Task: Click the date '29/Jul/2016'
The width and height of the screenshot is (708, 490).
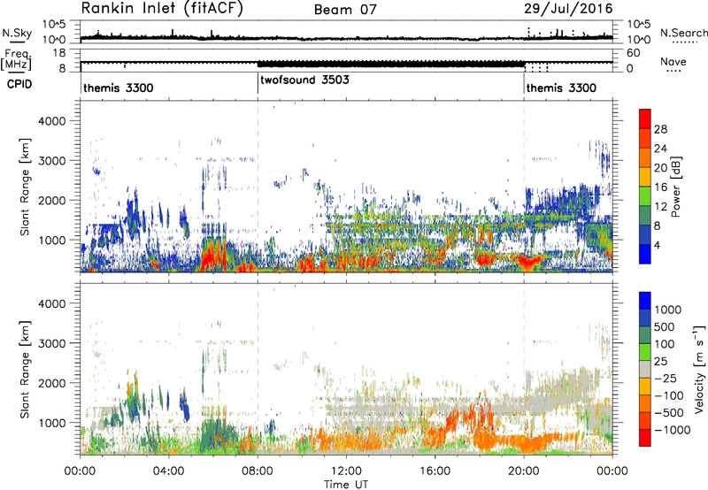Action: [568, 9]
